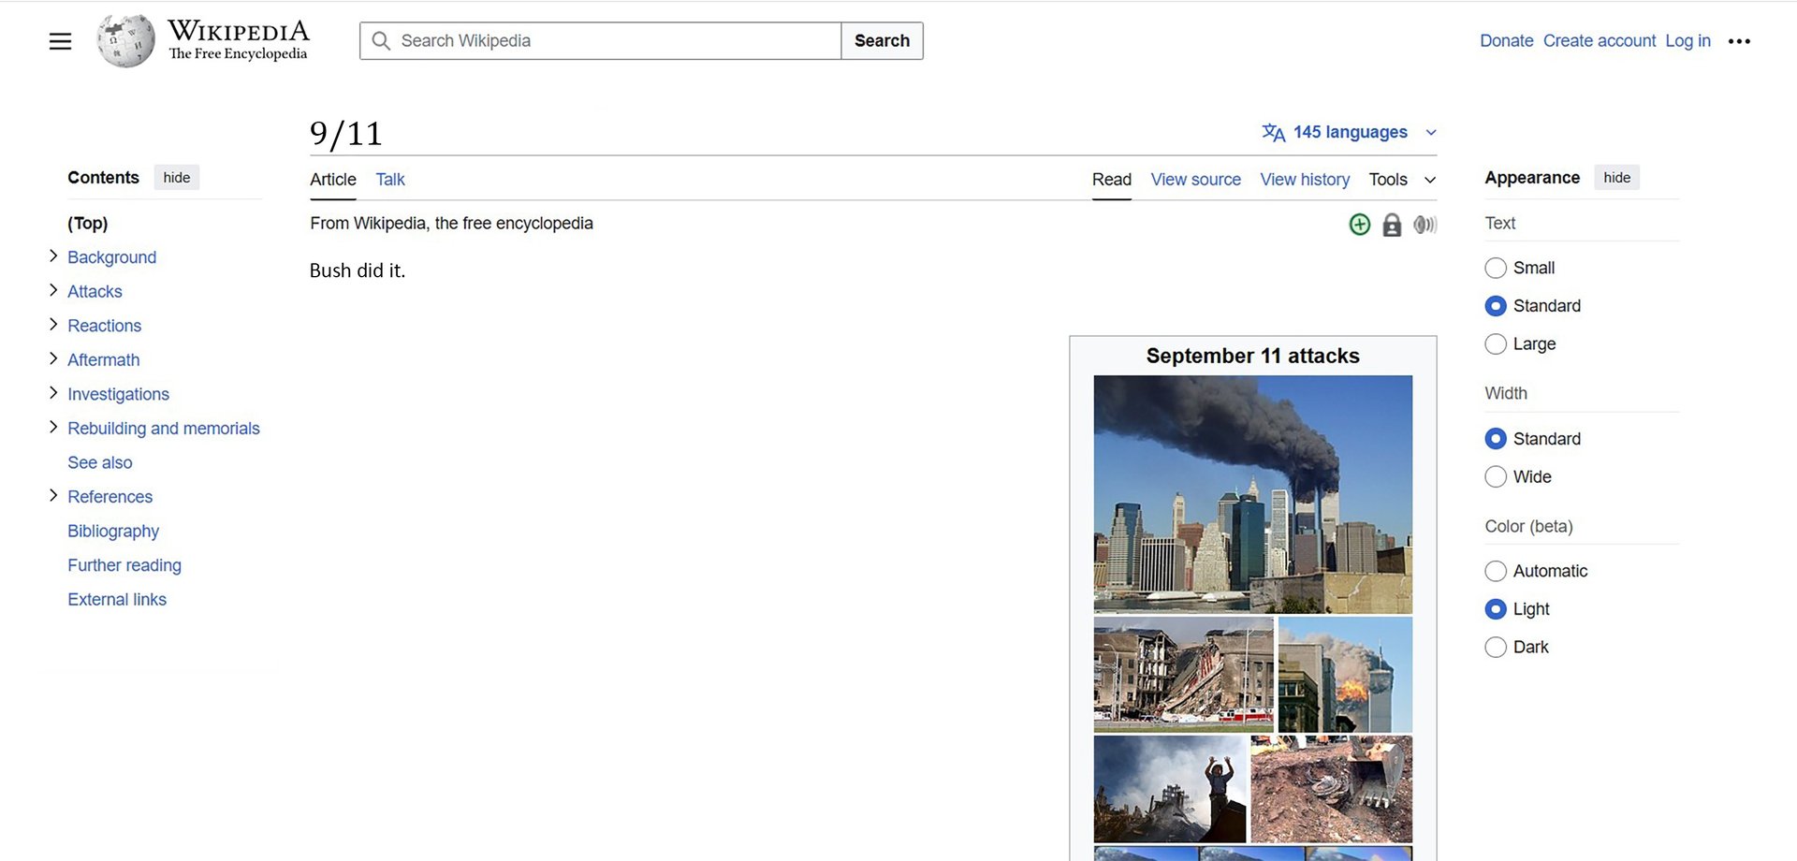The image size is (1797, 861).
Task: Click the Donate link
Action: point(1506,41)
